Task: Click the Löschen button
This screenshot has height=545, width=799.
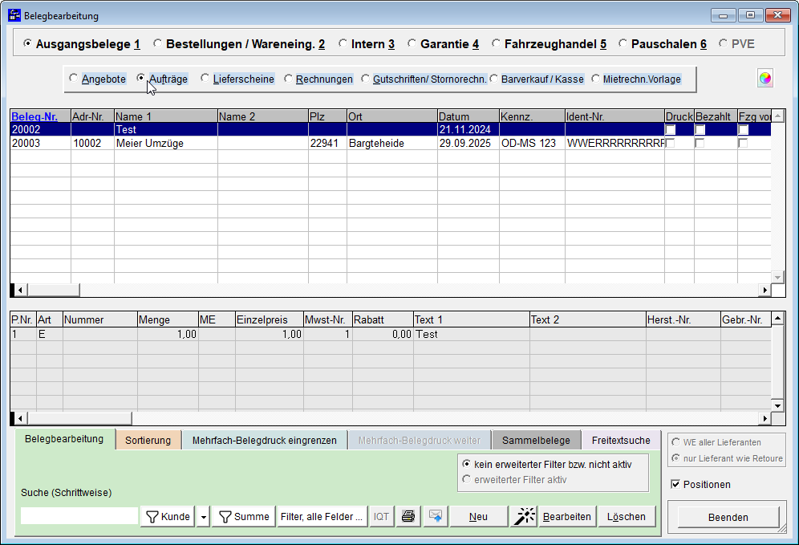Action: coord(627,516)
